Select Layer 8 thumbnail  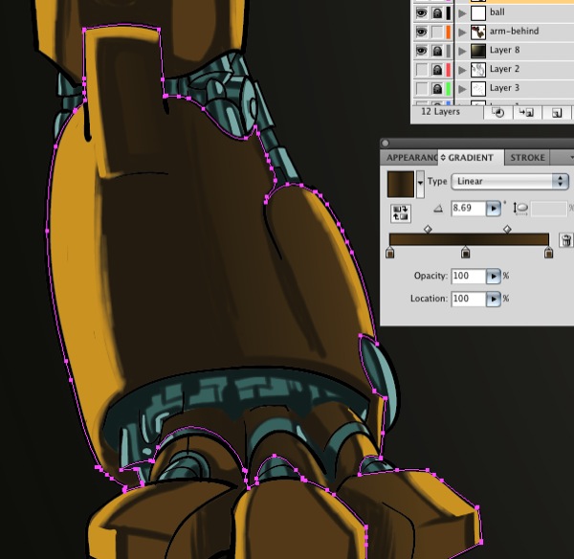(478, 51)
